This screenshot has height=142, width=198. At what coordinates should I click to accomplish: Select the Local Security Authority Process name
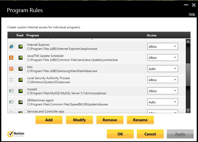(x=48, y=78)
